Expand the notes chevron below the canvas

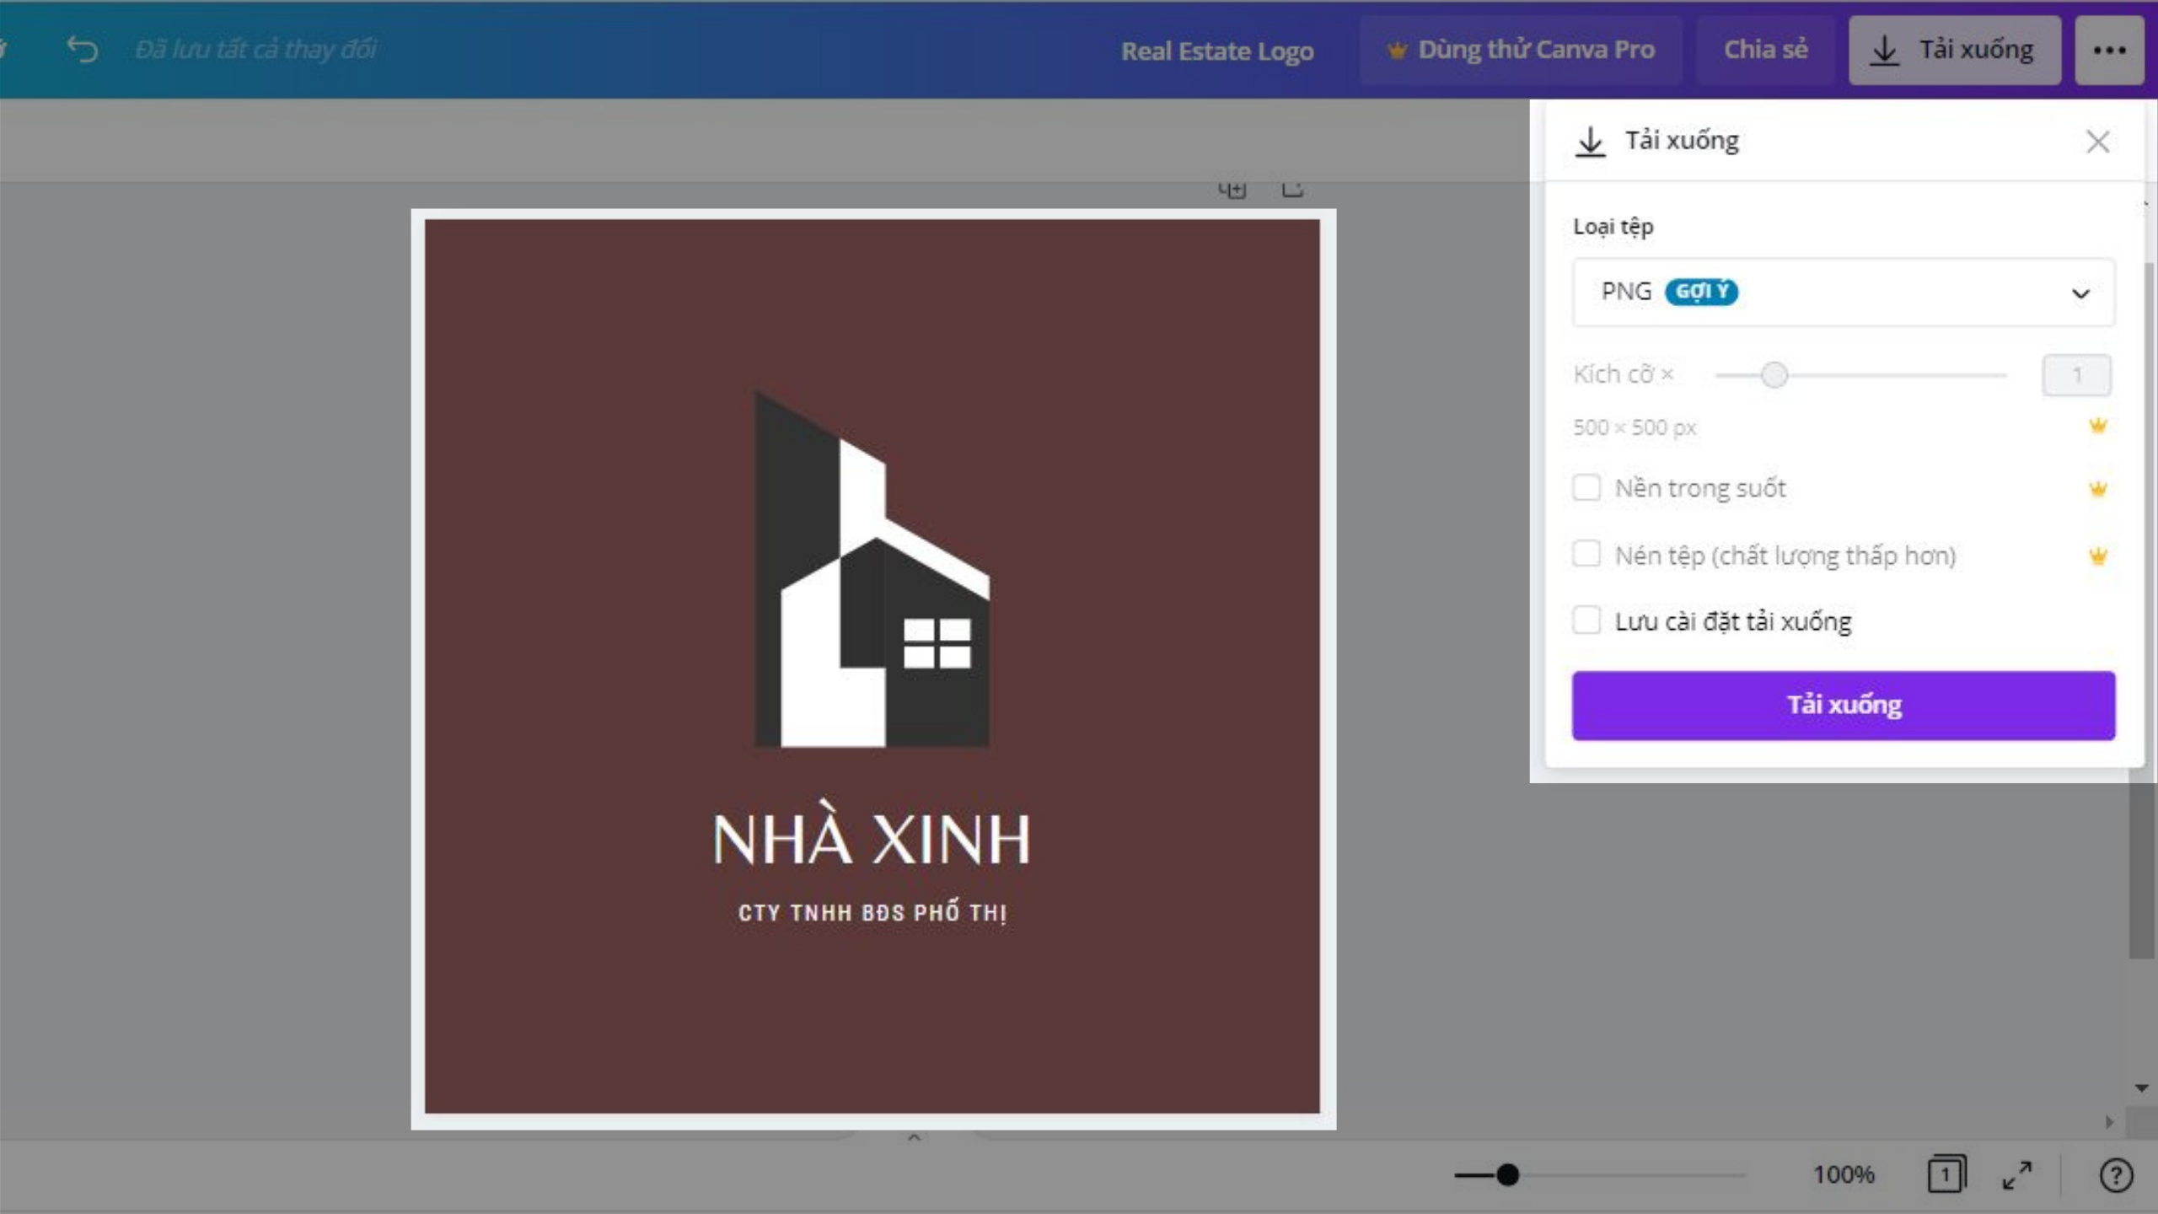(914, 1138)
